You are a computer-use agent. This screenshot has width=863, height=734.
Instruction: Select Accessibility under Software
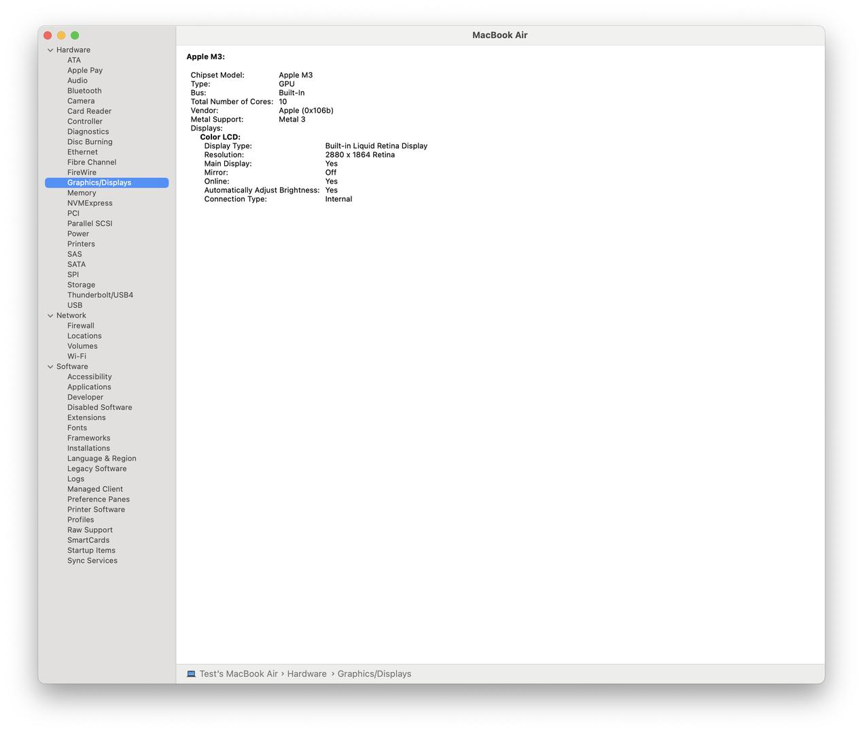coord(89,377)
